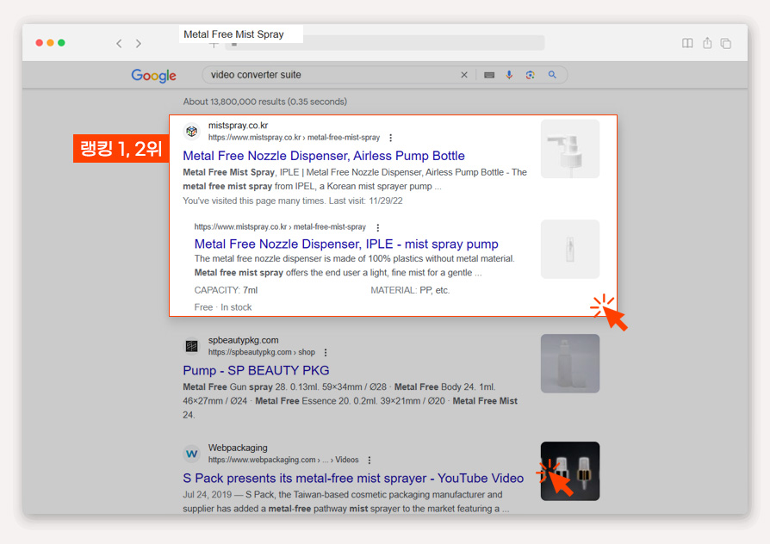770x544 pixels.
Task: Click "About 13,800,000 results" stats text
Action: tap(265, 102)
